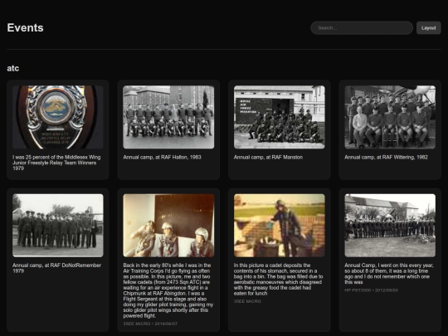Select 35EE MICRO metadata under bin photo card
The width and height of the screenshot is (448, 336).
tap(247, 301)
